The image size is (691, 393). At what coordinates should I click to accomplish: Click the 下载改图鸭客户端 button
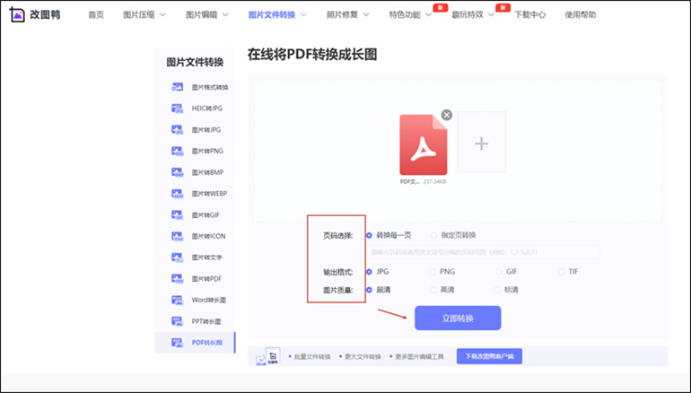point(489,356)
